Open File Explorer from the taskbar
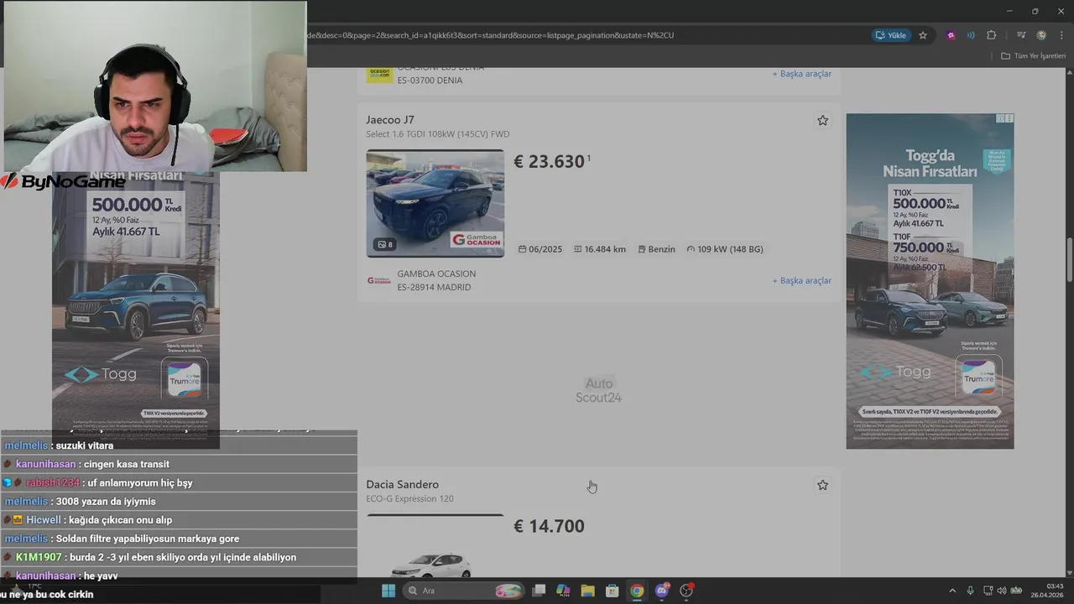The width and height of the screenshot is (1074, 604). [587, 591]
